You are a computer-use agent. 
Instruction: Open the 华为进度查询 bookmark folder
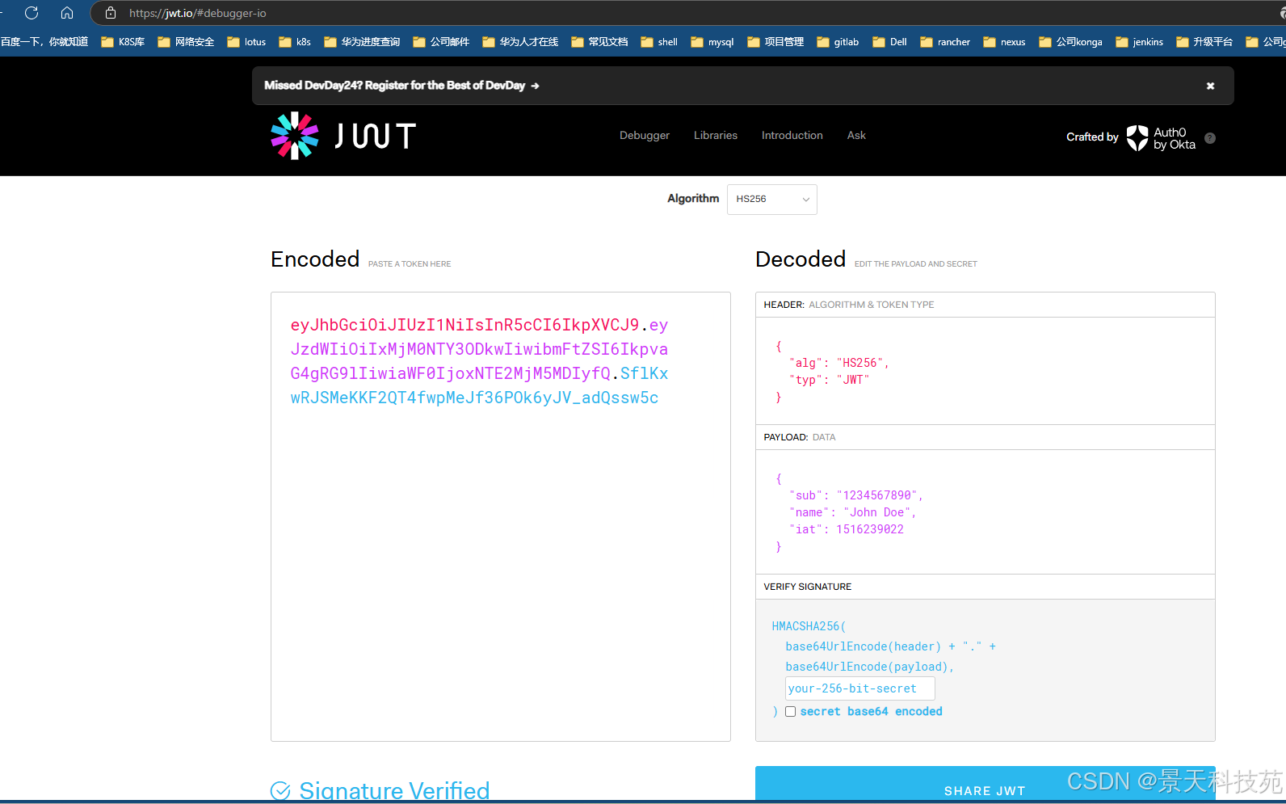(362, 42)
